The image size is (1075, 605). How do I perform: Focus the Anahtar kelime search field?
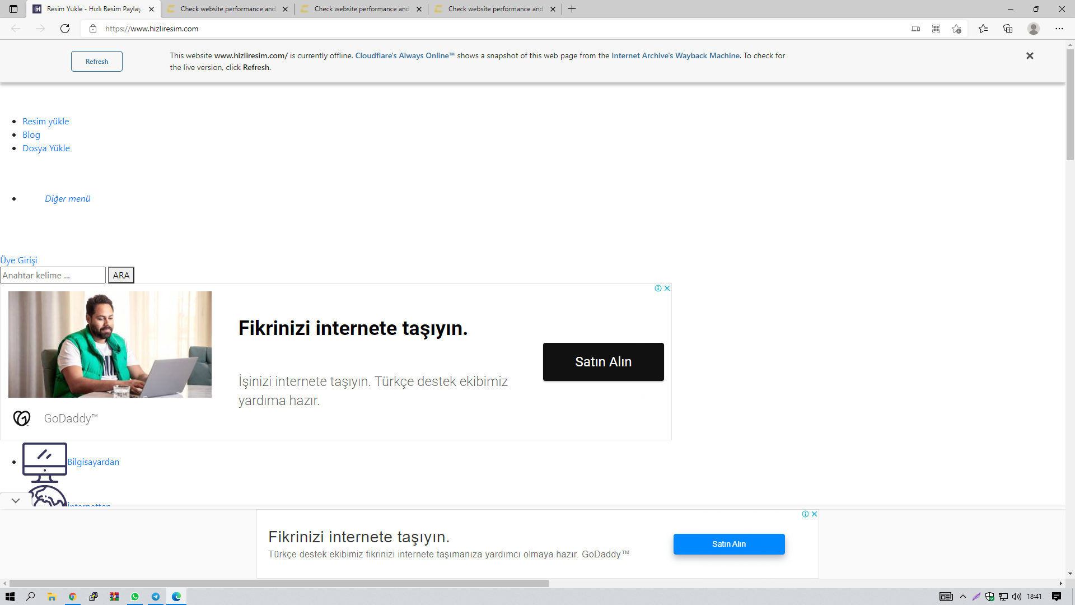pos(53,275)
